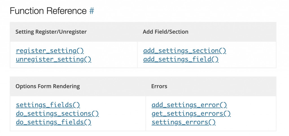Click the Function Reference heading text
289x136 pixels.
(x=48, y=11)
